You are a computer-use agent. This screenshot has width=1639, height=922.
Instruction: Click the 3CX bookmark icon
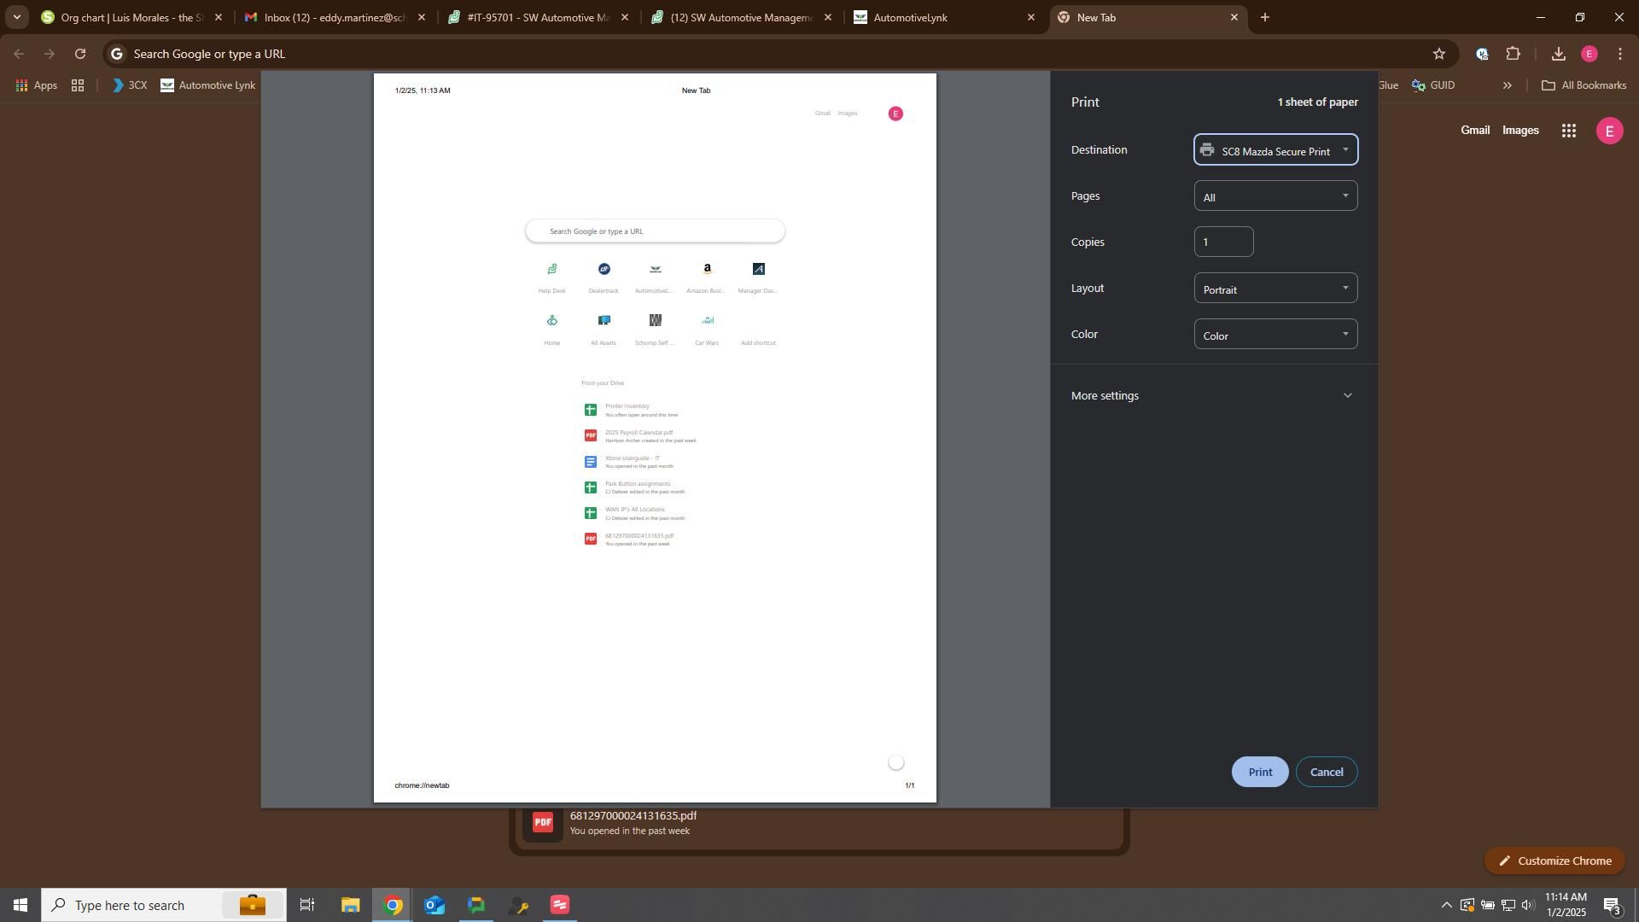119,85
